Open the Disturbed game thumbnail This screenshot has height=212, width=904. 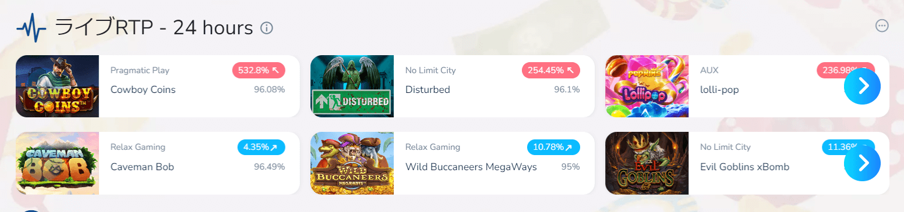[352, 87]
